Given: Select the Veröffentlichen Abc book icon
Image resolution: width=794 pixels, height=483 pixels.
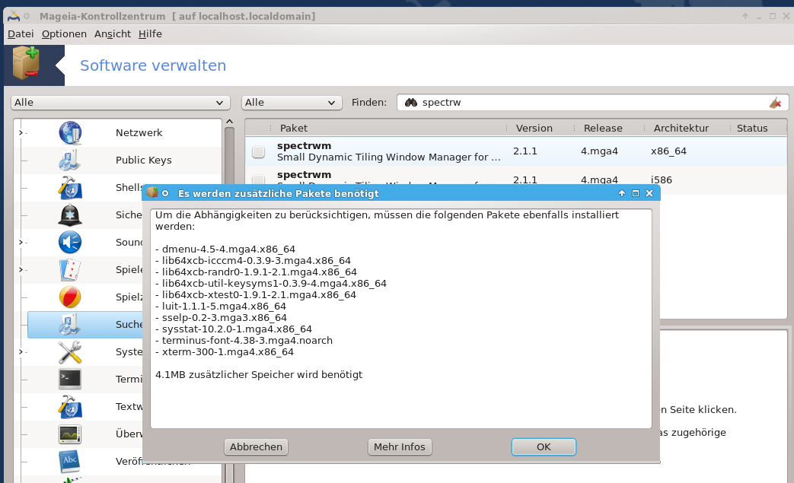Looking at the screenshot, I should pyautogui.click(x=70, y=461).
